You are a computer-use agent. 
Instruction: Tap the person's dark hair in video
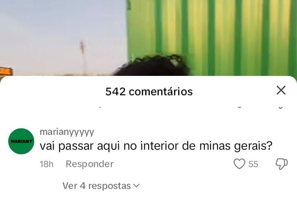tap(151, 66)
